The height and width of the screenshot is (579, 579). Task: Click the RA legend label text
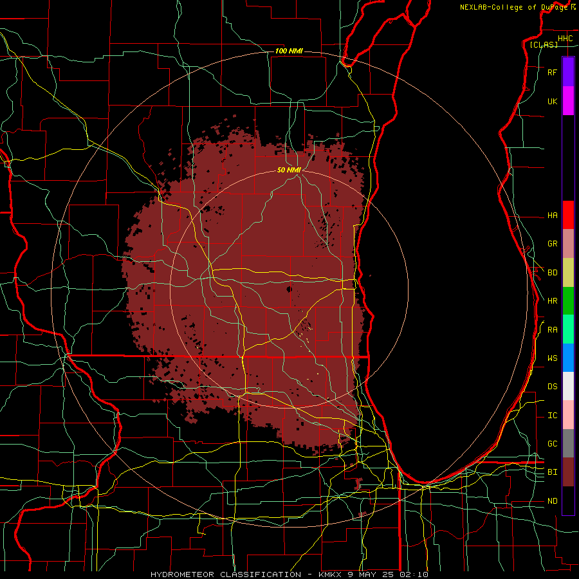click(x=552, y=330)
